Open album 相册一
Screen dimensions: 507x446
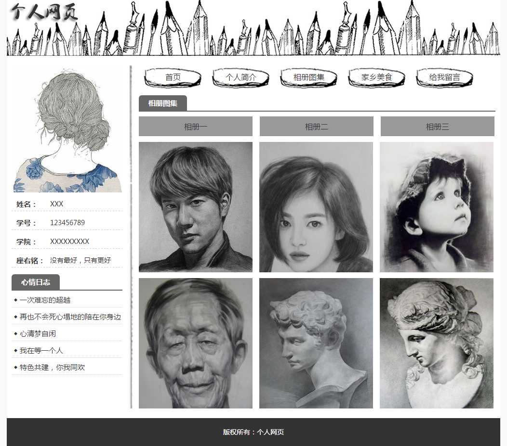195,127
